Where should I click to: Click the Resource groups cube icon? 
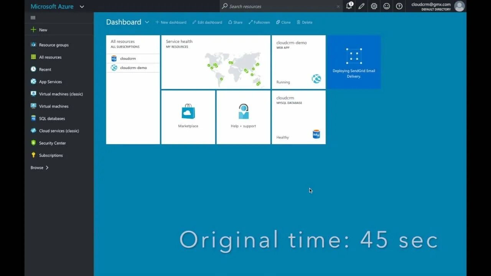(33, 45)
